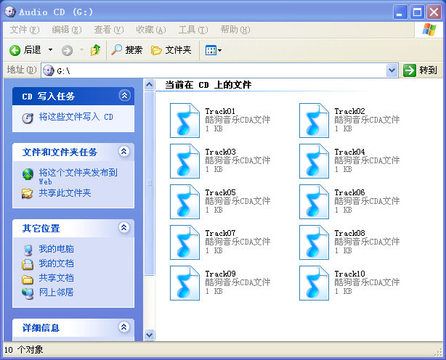Open the 帮助(H) menu
Image resolution: width=446 pixels, height=360 pixels.
[235, 30]
